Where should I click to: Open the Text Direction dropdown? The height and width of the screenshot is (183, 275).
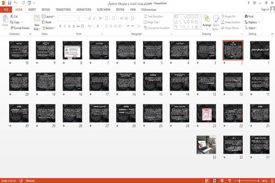click(154, 17)
